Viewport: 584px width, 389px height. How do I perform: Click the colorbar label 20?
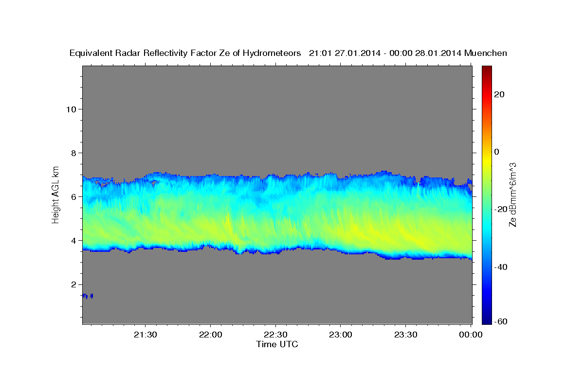(498, 95)
